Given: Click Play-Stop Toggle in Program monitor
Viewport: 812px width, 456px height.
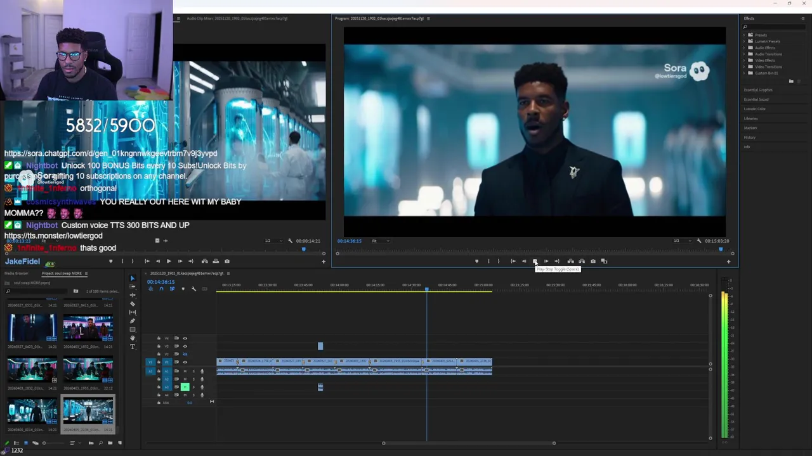Looking at the screenshot, I should click(x=535, y=261).
